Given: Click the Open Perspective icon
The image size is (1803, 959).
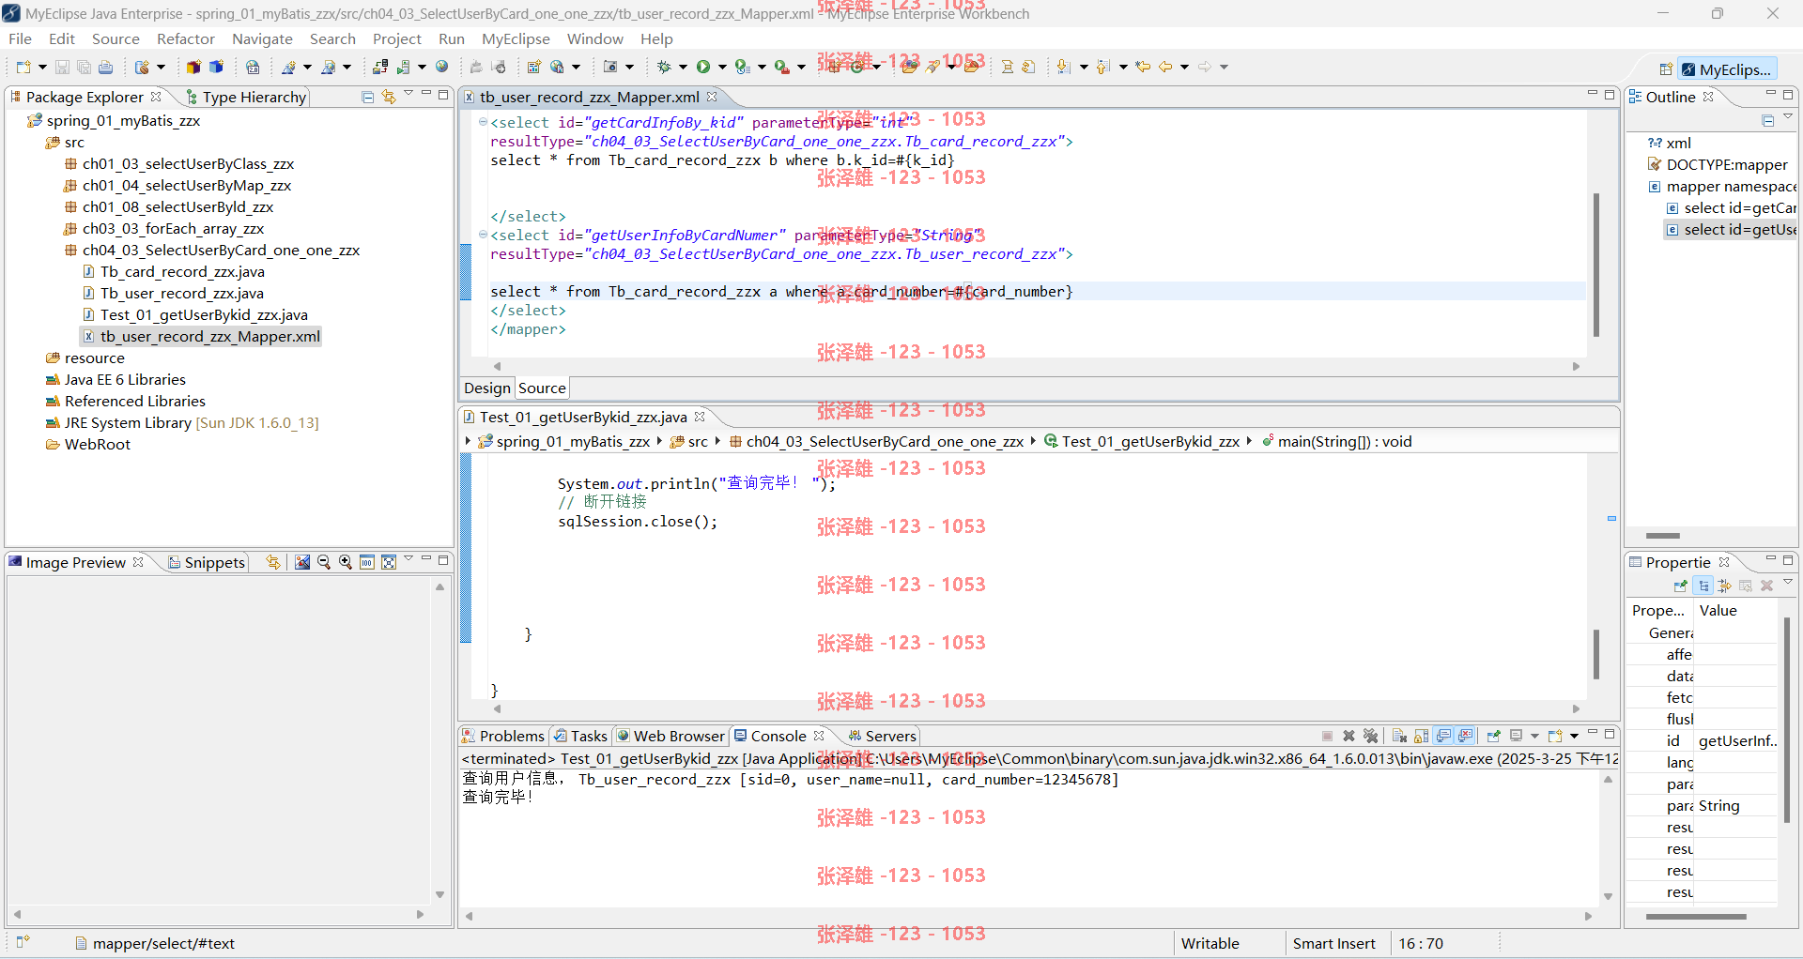Looking at the screenshot, I should tap(1666, 69).
